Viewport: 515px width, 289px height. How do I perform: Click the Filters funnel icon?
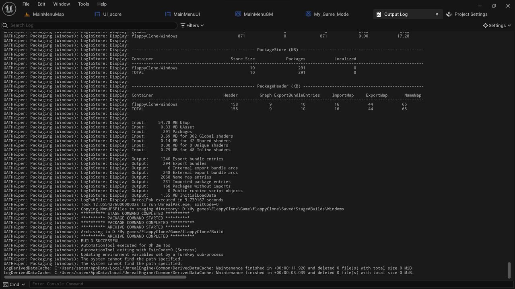[x=183, y=25]
